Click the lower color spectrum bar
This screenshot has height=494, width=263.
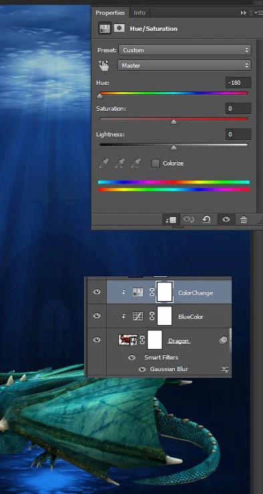[x=174, y=190]
